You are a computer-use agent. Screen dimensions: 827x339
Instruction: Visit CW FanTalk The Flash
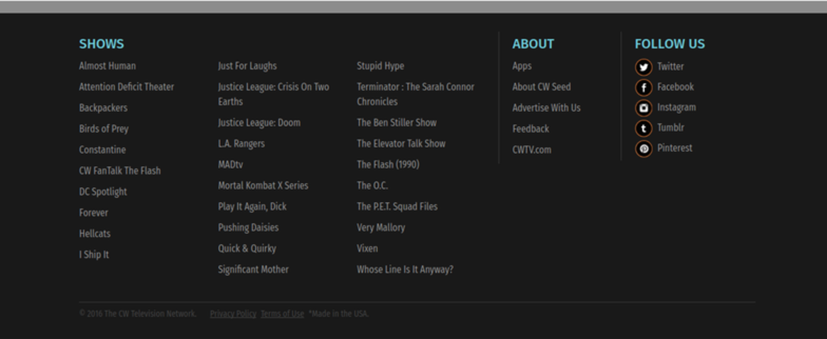pyautogui.click(x=120, y=171)
